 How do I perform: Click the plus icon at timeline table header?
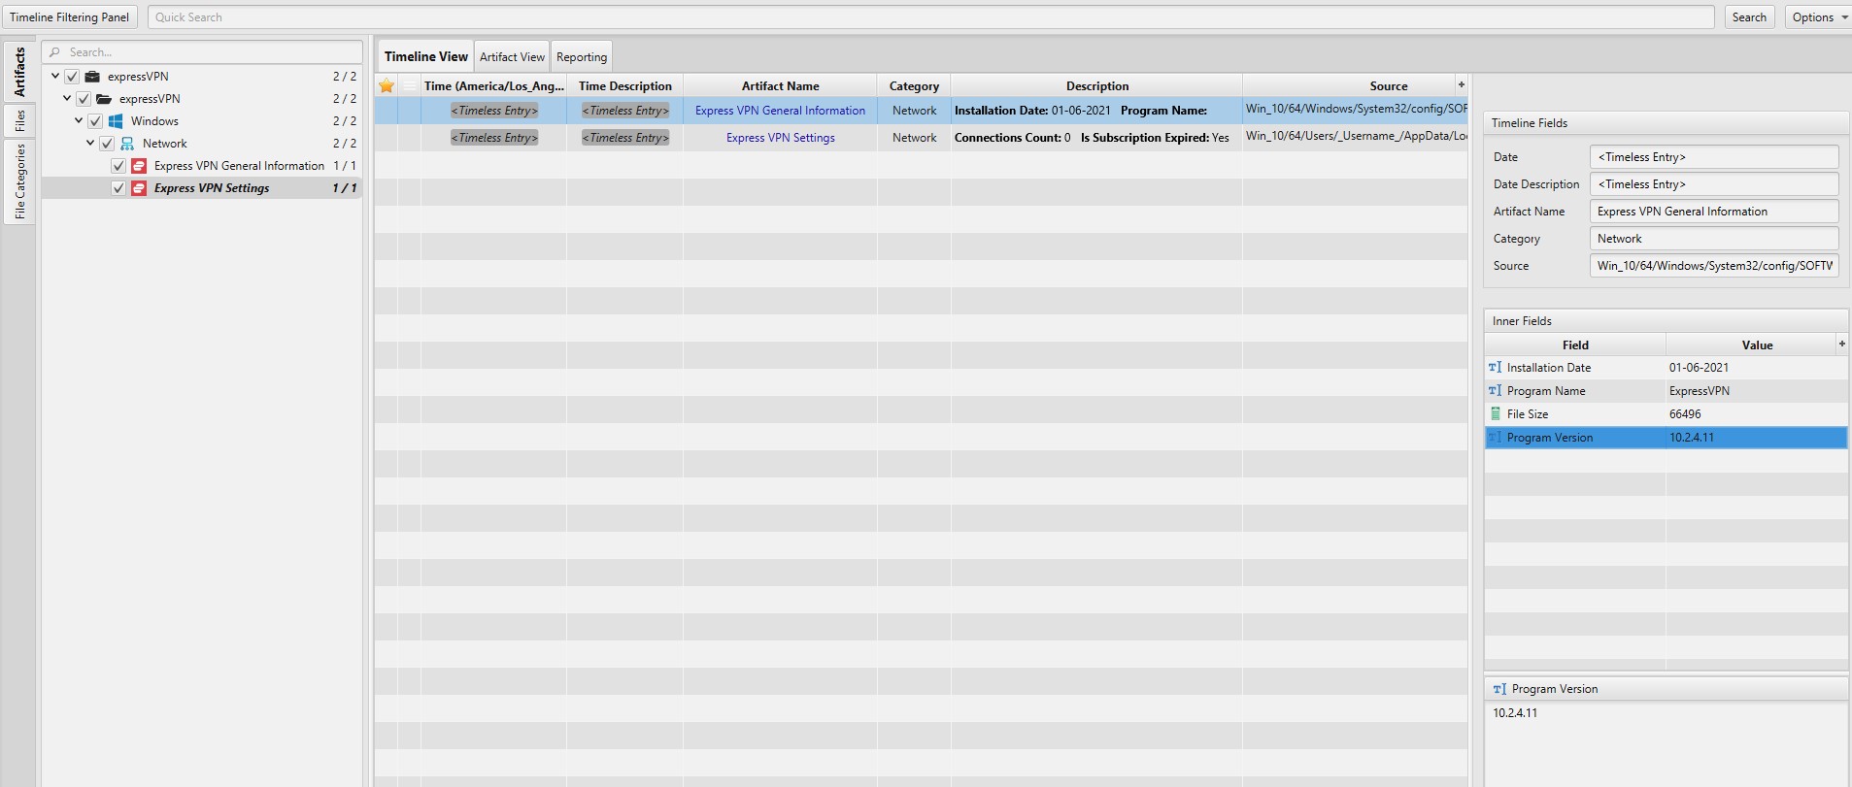[x=1461, y=84]
